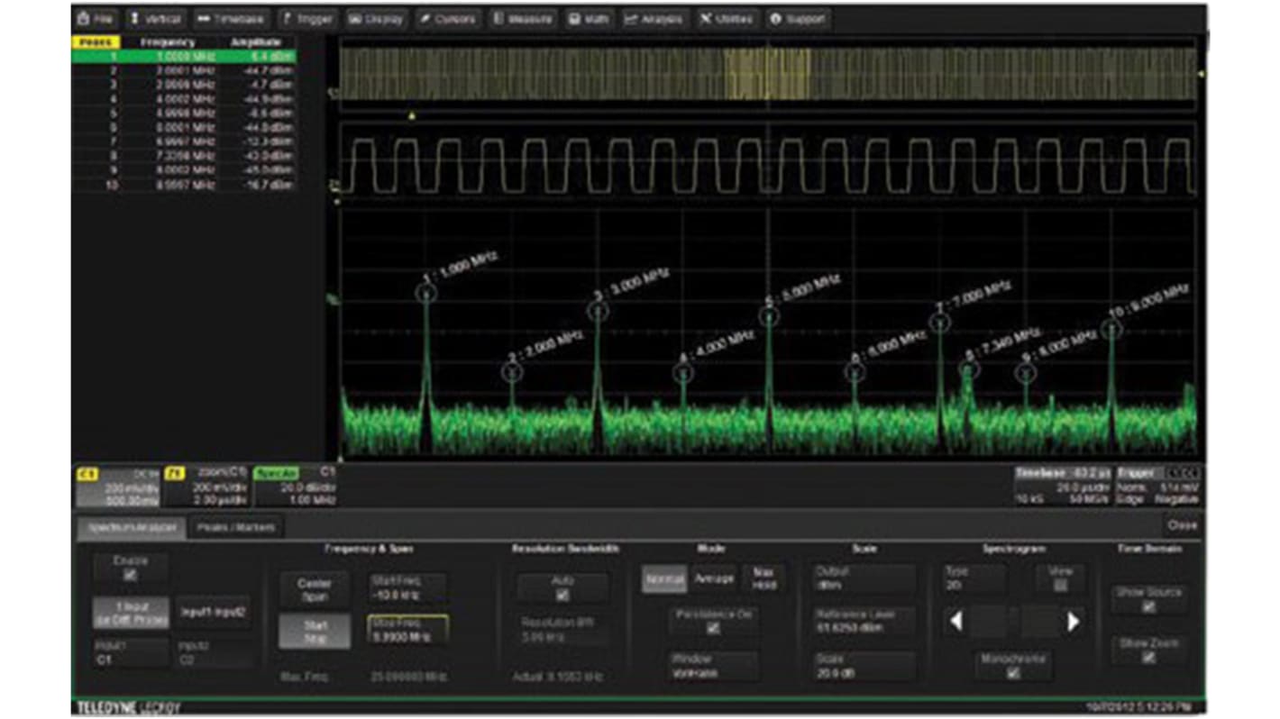Open the Output units field
The height and width of the screenshot is (719, 1280).
(x=864, y=578)
